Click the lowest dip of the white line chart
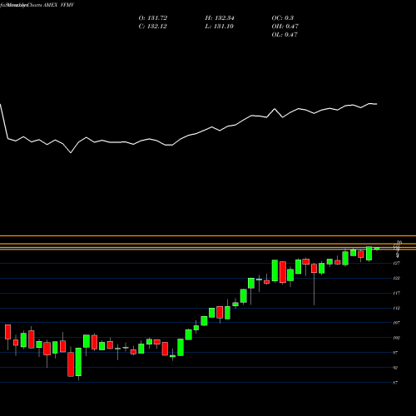416x416 pixels. click(71, 152)
